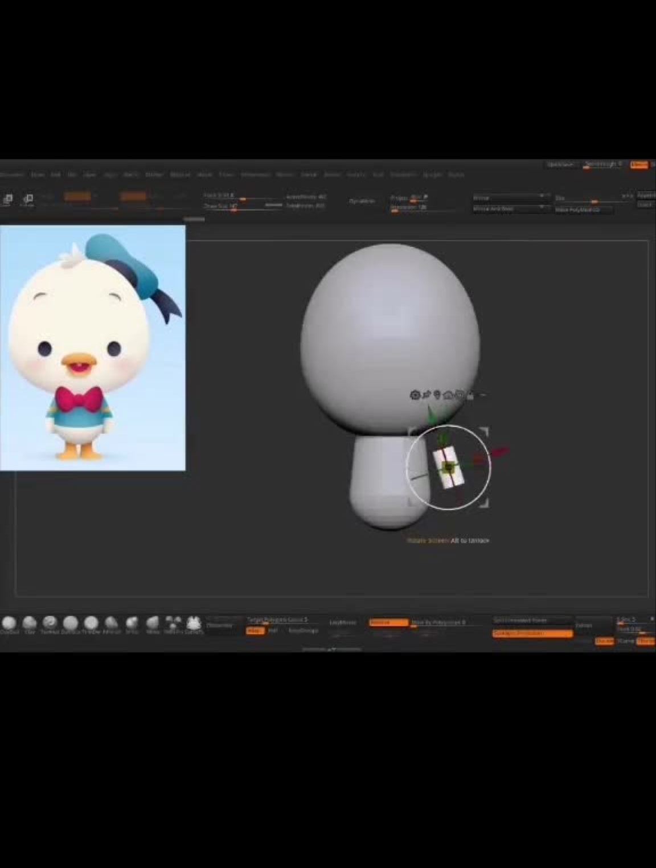This screenshot has width=656, height=868.
Task: Toggle the orange Menus button
Action: 639,165
